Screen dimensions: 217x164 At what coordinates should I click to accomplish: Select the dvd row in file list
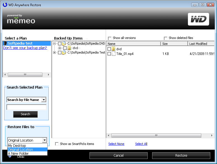pyautogui.click(x=119, y=49)
